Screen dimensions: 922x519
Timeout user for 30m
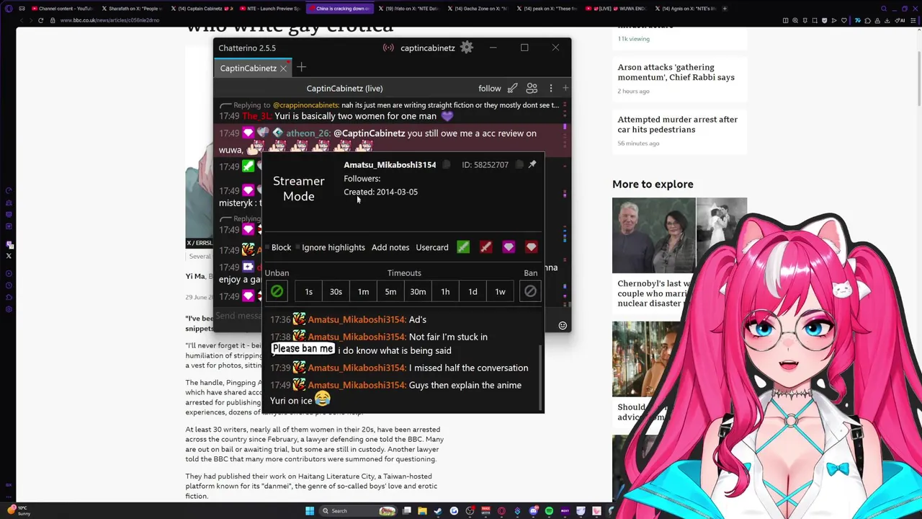tap(418, 291)
